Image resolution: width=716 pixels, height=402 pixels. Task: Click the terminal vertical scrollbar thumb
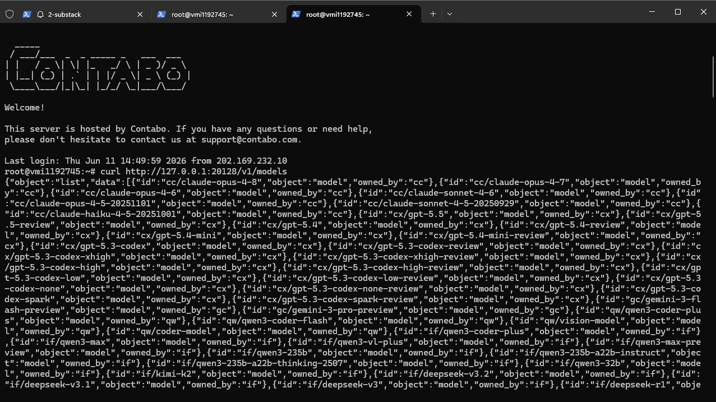click(x=713, y=76)
